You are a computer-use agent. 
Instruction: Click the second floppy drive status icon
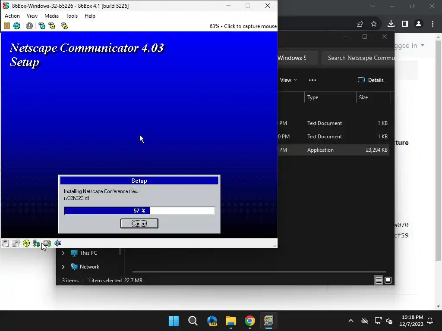[x=16, y=243]
